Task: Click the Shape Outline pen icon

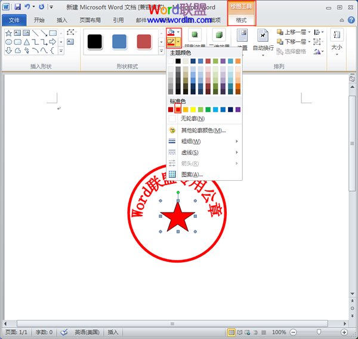Action: 171,42
